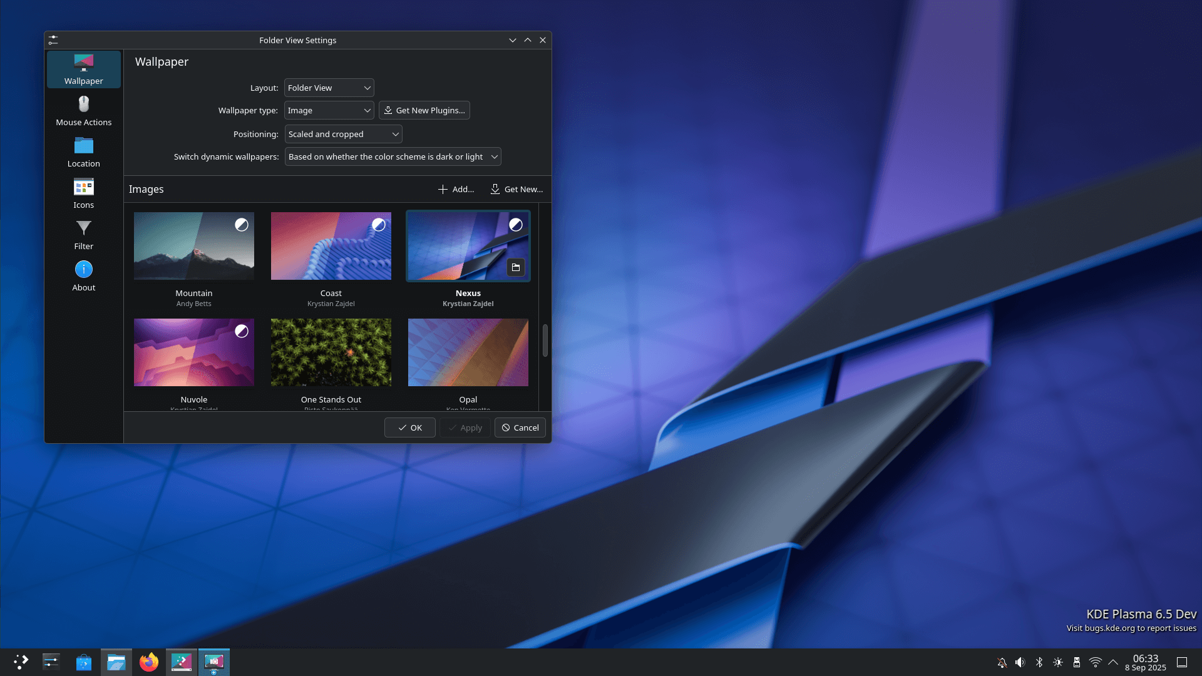Open the Switch dynamic wallpapers dropdown
The image size is (1202, 676).
point(393,156)
